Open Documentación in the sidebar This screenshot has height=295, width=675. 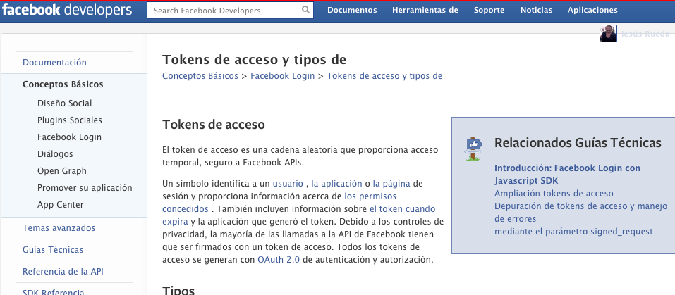[x=55, y=62]
